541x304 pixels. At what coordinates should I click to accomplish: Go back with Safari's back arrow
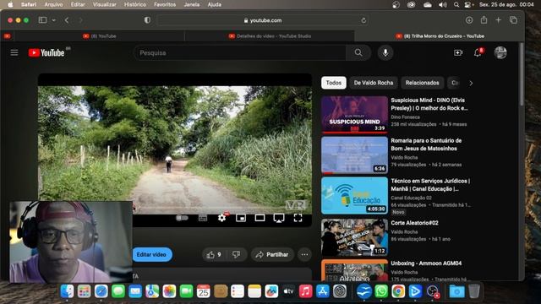67,20
